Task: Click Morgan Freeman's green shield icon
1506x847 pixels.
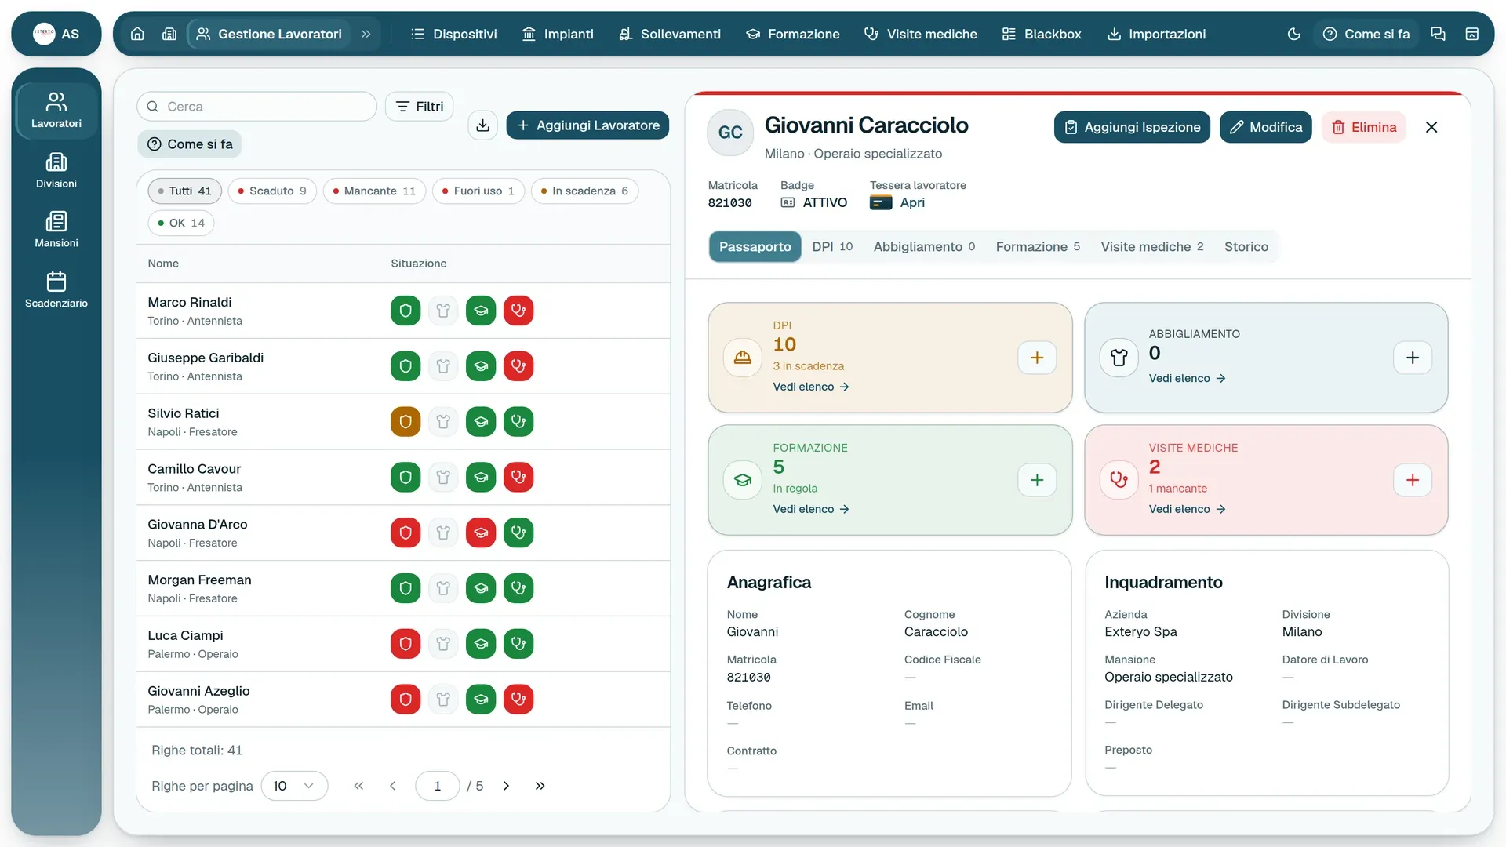Action: [x=406, y=588]
